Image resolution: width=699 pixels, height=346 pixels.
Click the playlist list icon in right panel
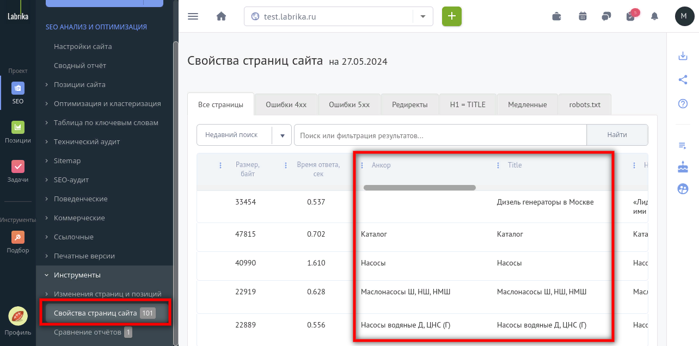[x=683, y=145]
